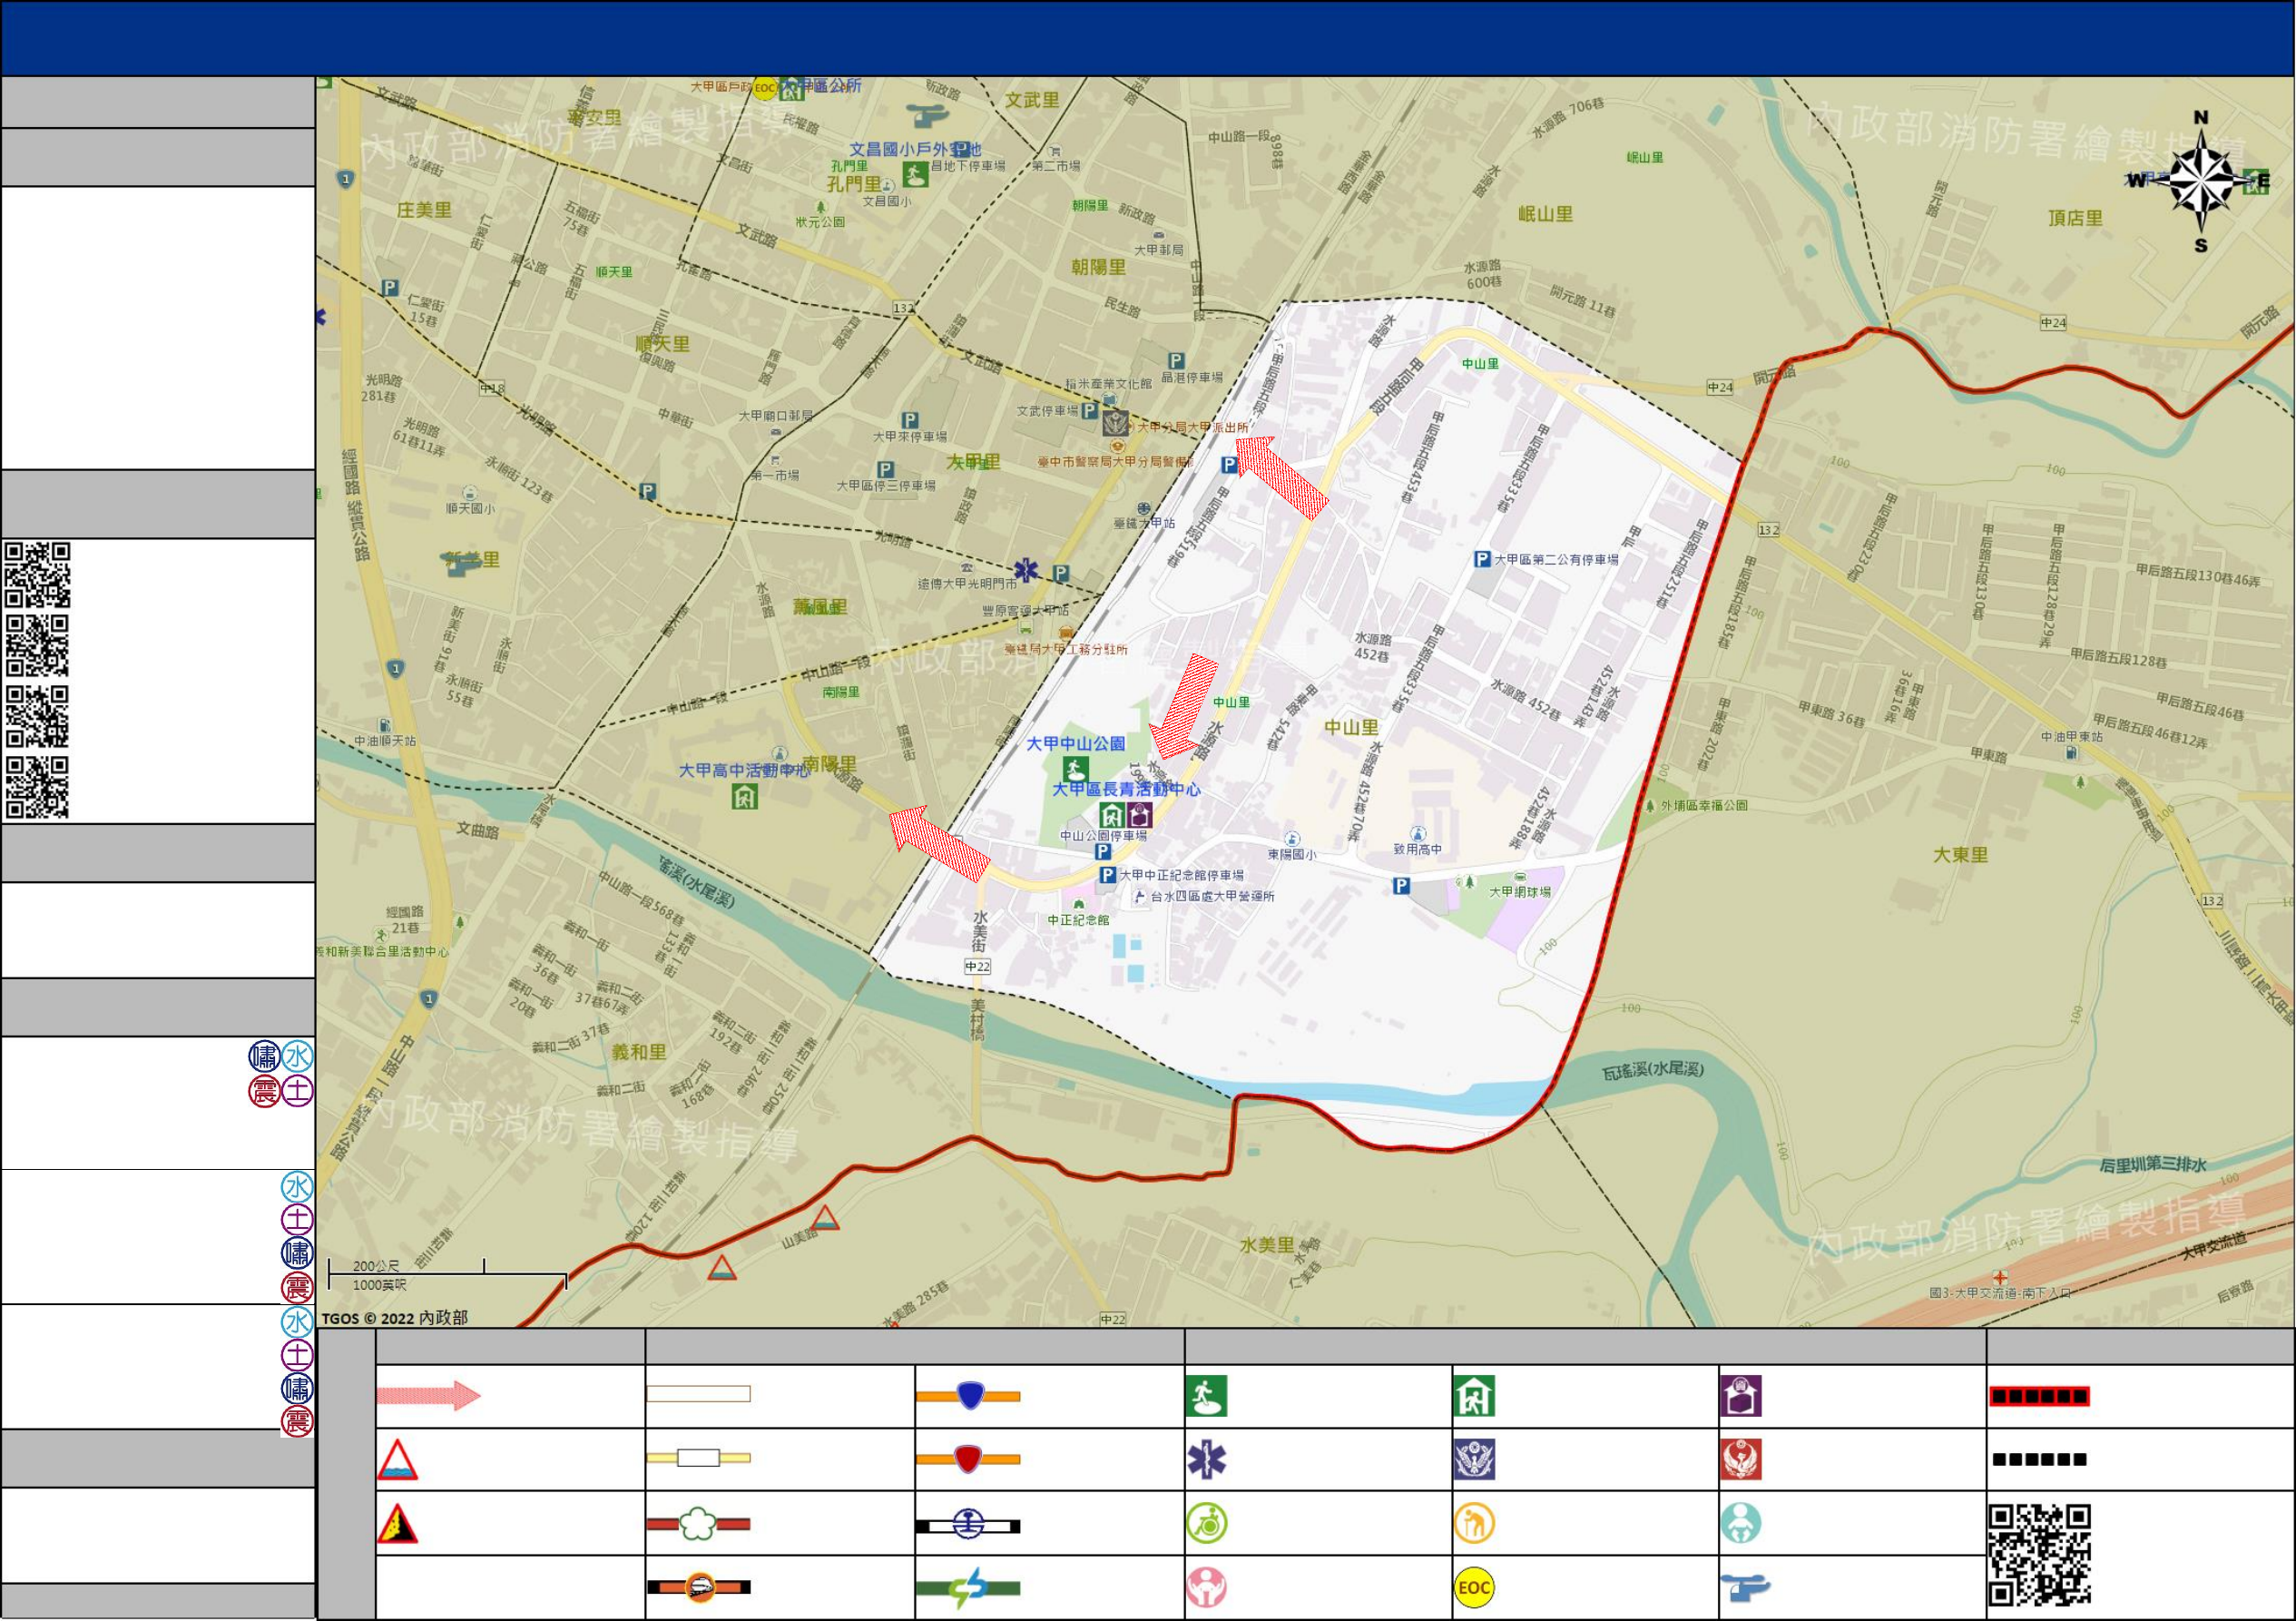Click the 大甲網球場 label
Image resolution: width=2296 pixels, height=1621 pixels.
(x=1520, y=892)
